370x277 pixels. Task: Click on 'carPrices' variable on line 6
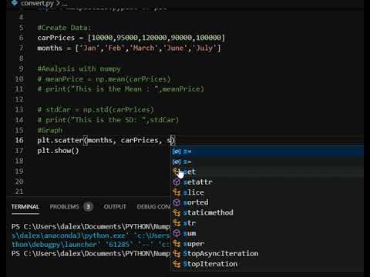pyautogui.click(x=56, y=38)
